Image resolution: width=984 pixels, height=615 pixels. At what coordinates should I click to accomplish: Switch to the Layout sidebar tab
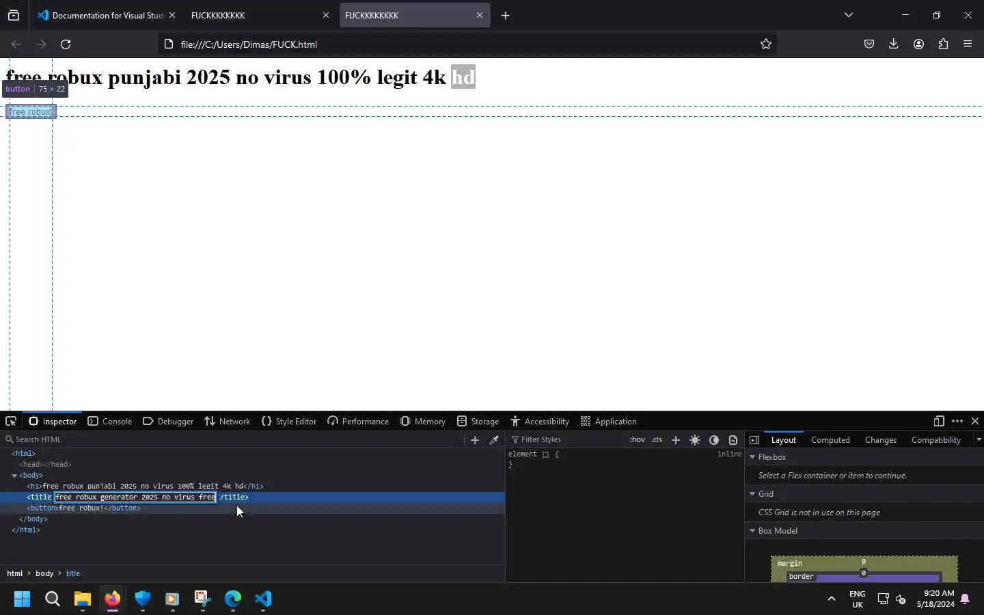point(783,439)
